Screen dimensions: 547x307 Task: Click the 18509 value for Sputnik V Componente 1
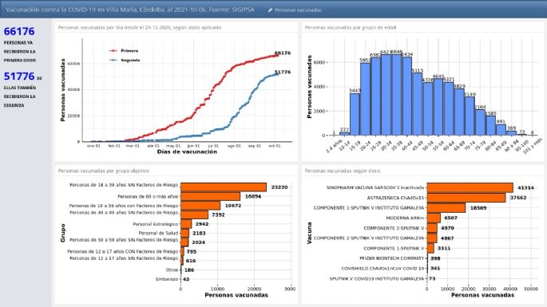coord(478,207)
